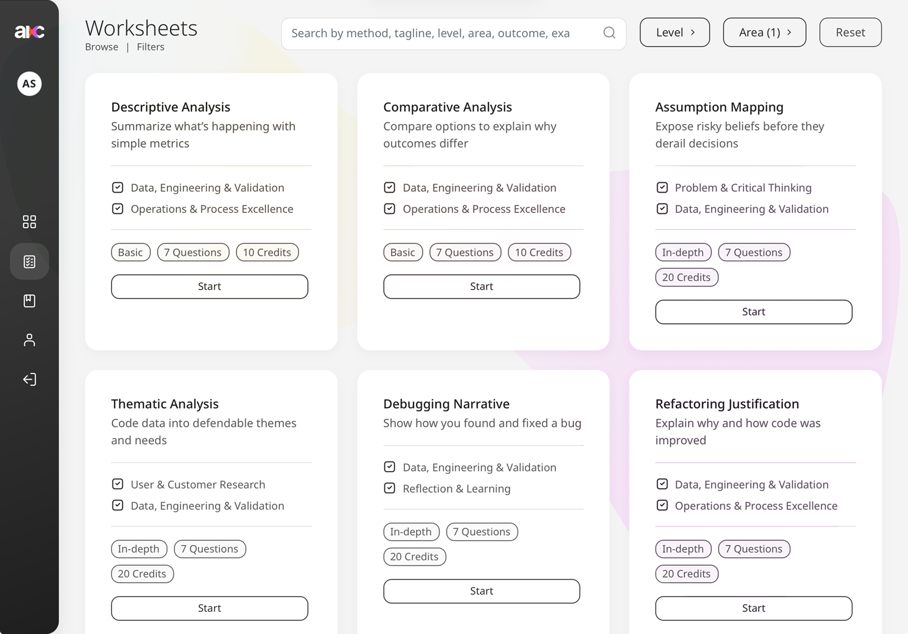
Task: Open the saved bookmark icon in the sidebar
Action: [x=29, y=301]
